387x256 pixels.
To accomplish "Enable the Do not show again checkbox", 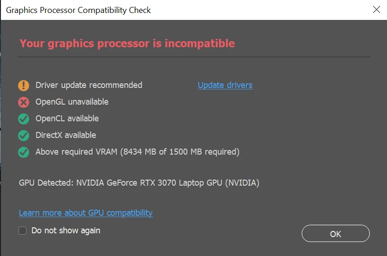I will coord(23,231).
